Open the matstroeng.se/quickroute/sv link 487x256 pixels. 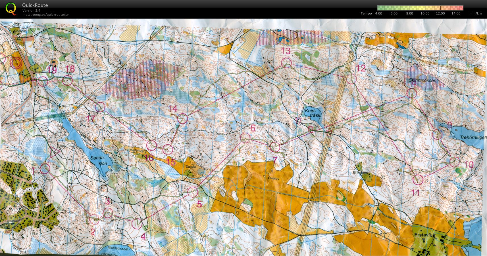click(x=45, y=14)
